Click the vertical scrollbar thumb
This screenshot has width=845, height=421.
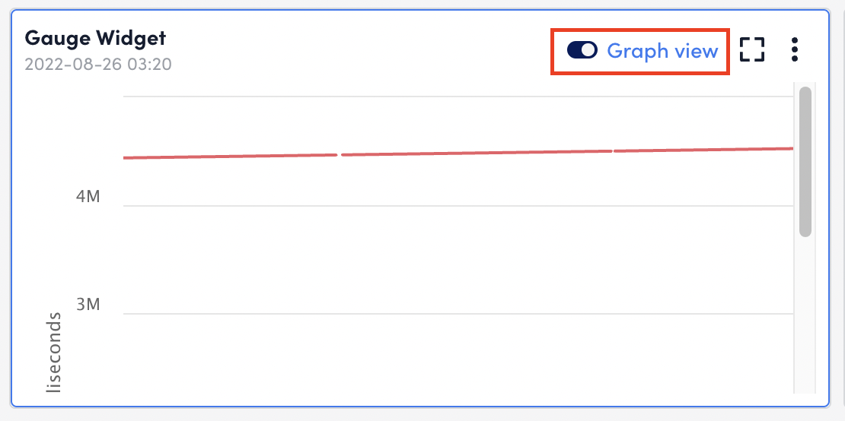tap(805, 162)
